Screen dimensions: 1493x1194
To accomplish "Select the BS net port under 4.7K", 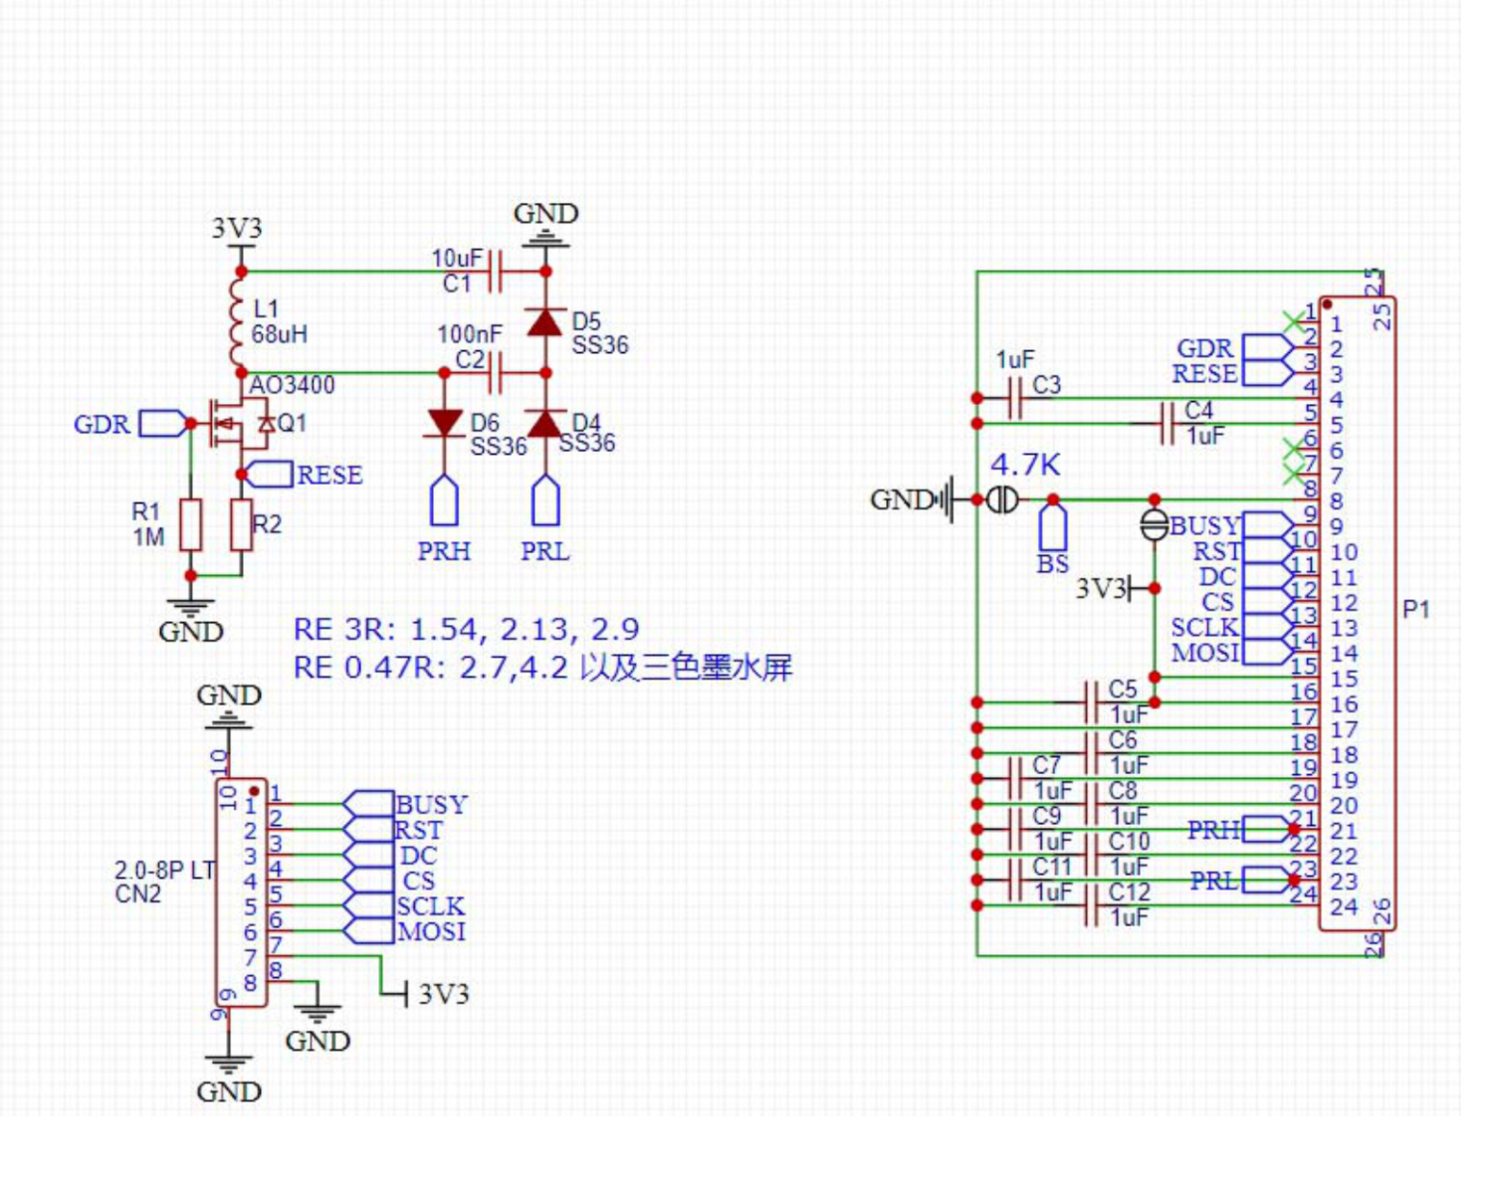I will [x=1053, y=527].
